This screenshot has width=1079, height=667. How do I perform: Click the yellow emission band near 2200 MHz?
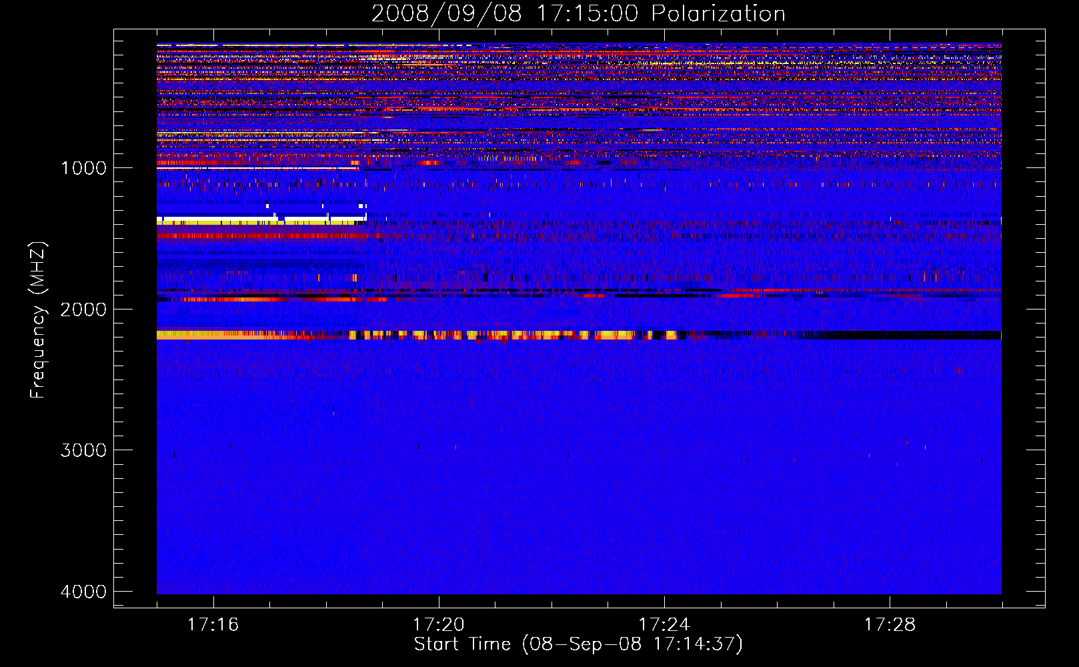tap(417, 335)
